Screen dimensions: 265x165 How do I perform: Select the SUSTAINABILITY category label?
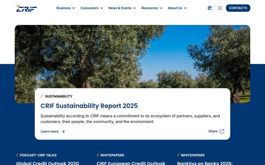pos(59,96)
